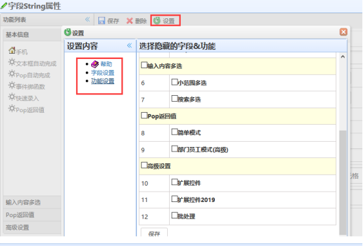
Task: Collapse the 设置内容 panel with double chevron
Action: pos(130,45)
